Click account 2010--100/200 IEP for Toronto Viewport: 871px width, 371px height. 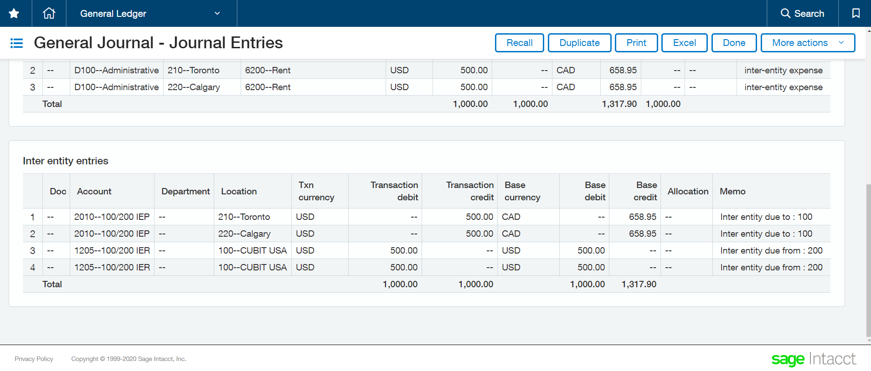(x=112, y=217)
